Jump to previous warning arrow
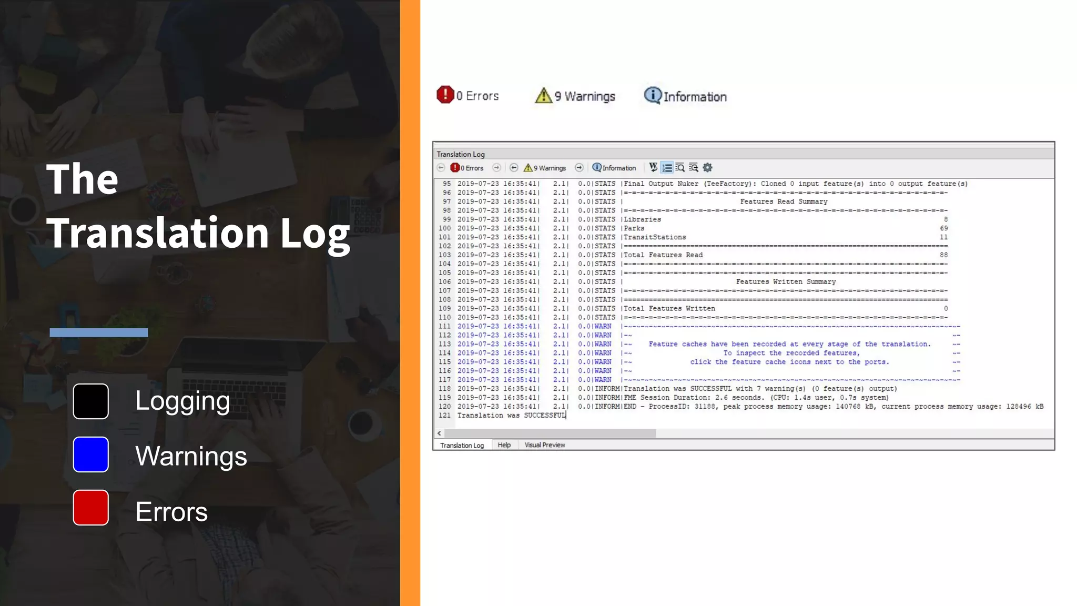Screen dimensions: 1077x606 coord(514,168)
